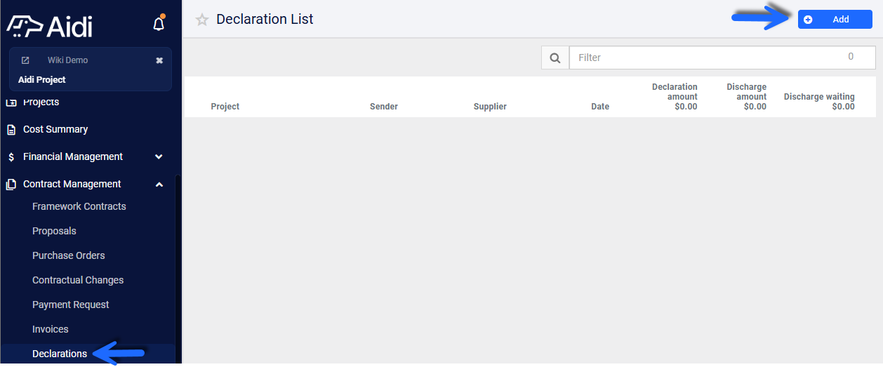The width and height of the screenshot is (883, 367).
Task: Sort by Supplier column header
Action: pyautogui.click(x=490, y=107)
